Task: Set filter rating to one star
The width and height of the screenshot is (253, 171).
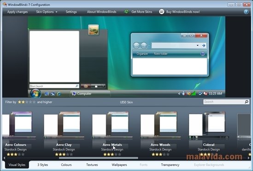Action: pyautogui.click(x=19, y=102)
